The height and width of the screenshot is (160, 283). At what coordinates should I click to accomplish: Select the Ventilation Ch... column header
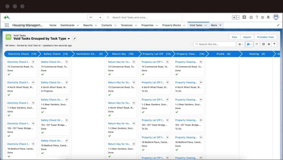pyautogui.click(x=89, y=54)
